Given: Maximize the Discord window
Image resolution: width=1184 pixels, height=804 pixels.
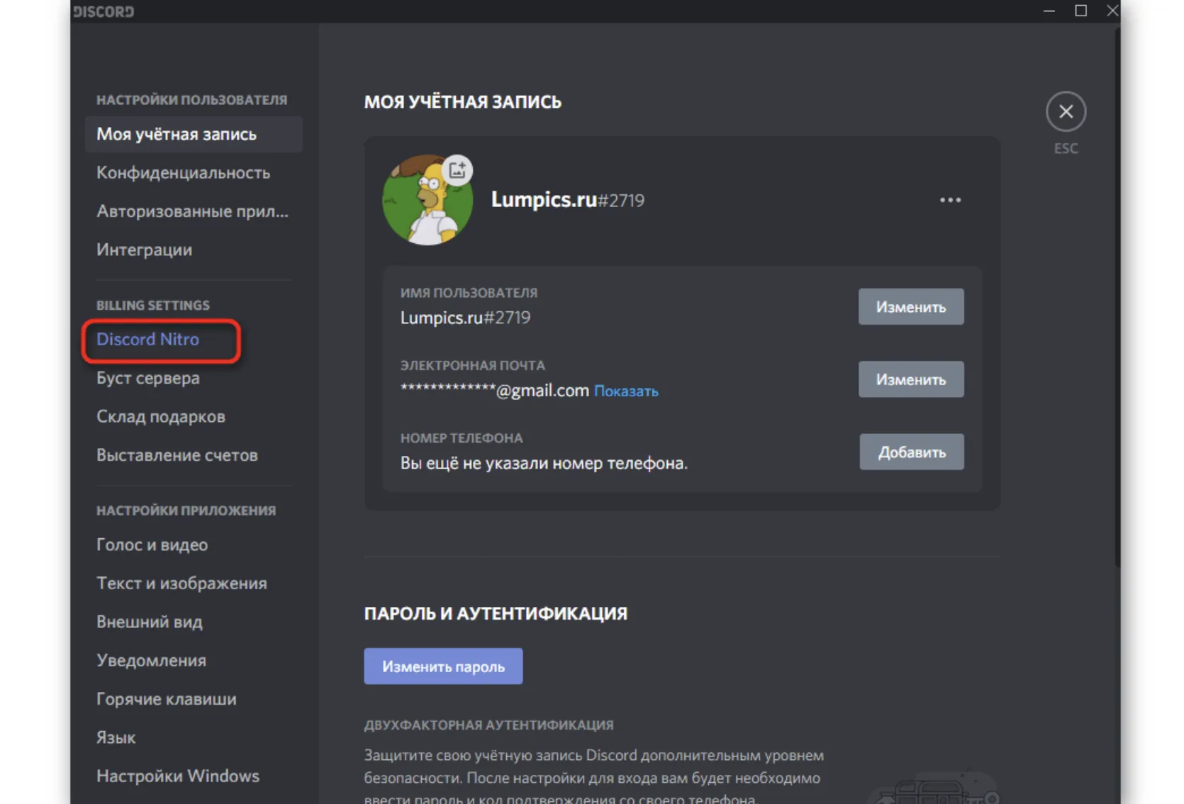Looking at the screenshot, I should pyautogui.click(x=1080, y=11).
